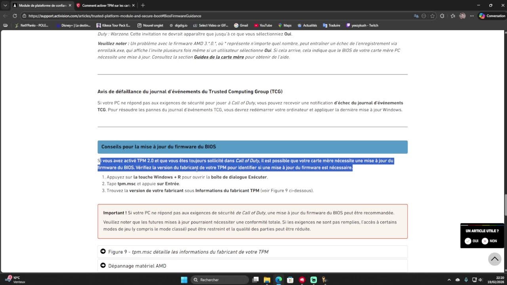Close the Comment activer TPM tab

(133, 6)
